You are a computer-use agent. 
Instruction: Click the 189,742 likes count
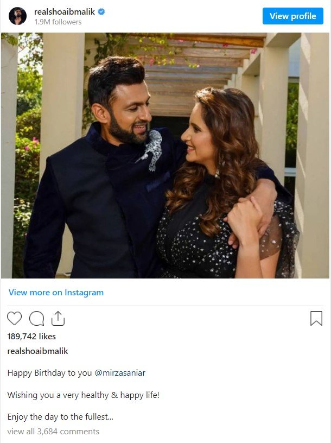point(31,337)
